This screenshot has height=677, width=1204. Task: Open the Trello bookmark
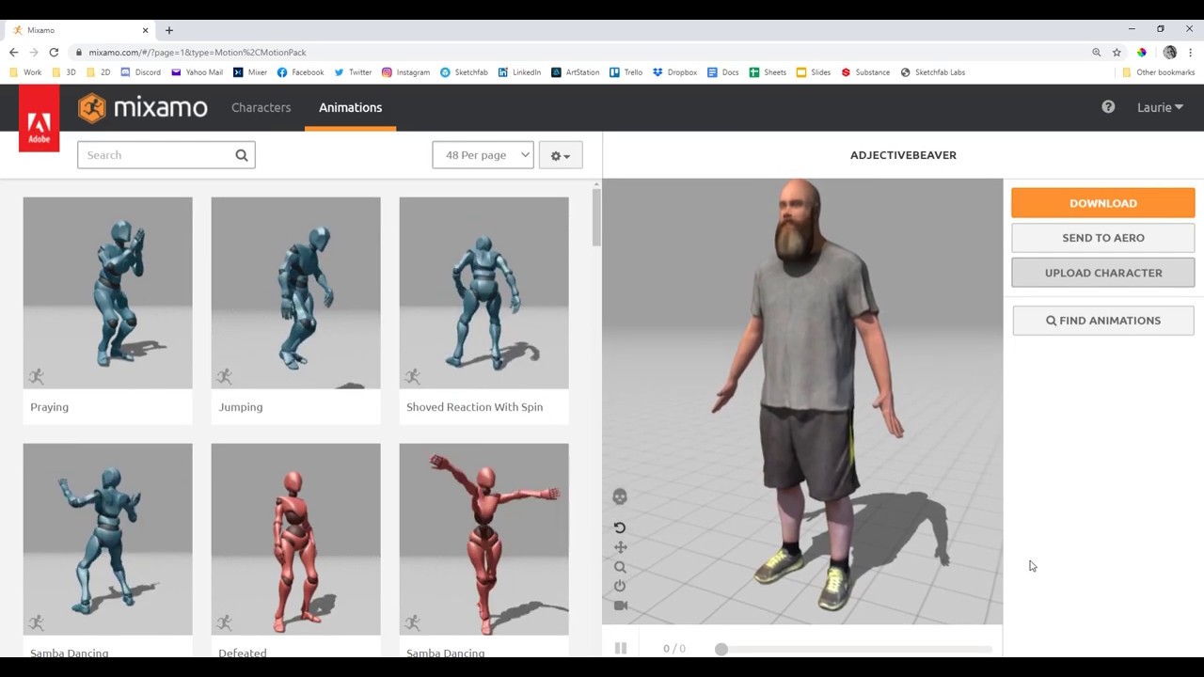626,72
